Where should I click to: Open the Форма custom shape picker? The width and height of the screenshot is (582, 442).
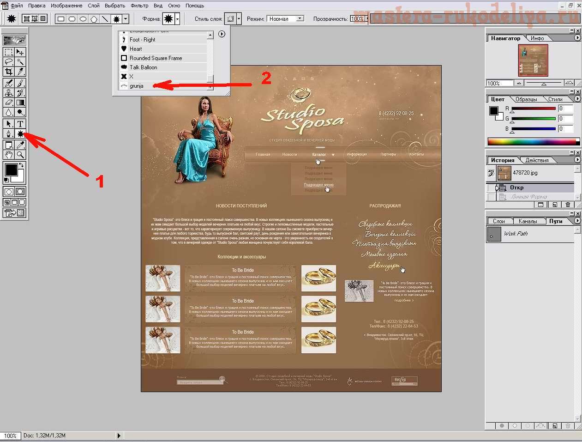[x=177, y=19]
